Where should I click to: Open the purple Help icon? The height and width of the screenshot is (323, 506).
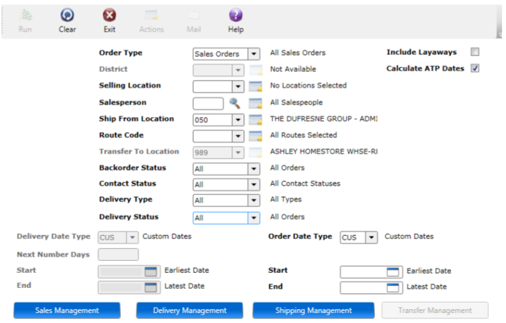click(x=235, y=15)
